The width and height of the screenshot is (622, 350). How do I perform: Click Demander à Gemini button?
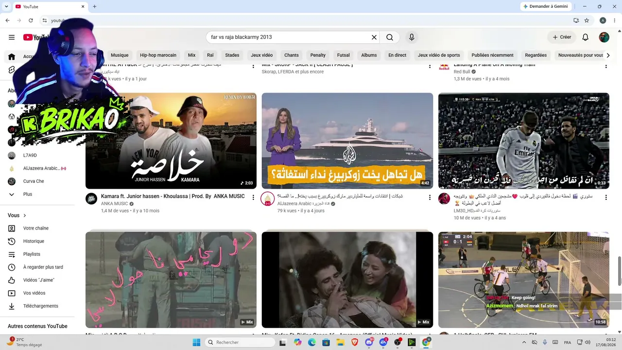point(547,6)
